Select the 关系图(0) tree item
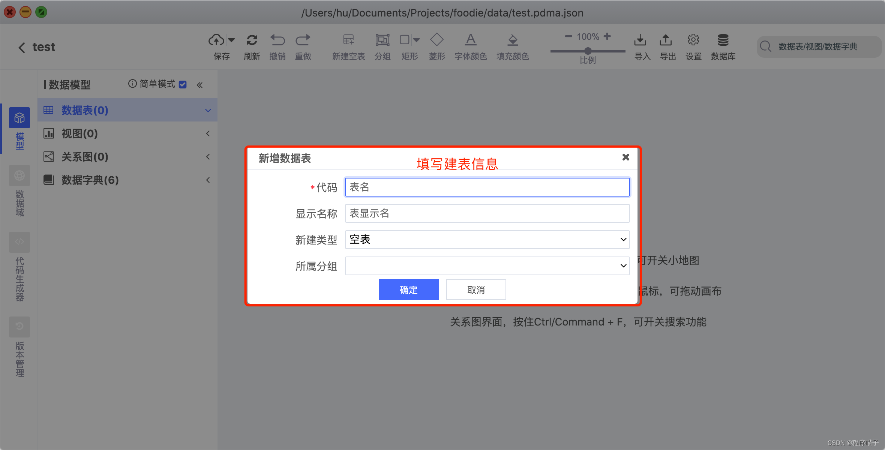 tap(127, 157)
